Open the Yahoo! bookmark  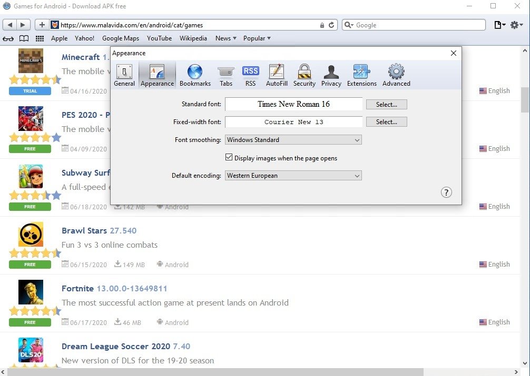click(84, 38)
